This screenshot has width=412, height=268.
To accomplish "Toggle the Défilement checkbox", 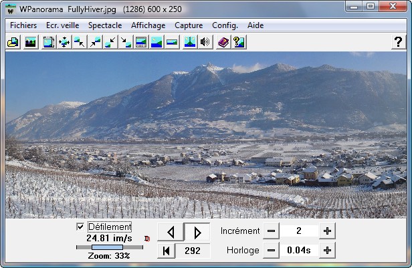I will 80,227.
